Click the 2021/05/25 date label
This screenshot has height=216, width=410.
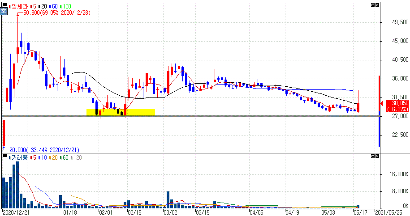coord(388,212)
